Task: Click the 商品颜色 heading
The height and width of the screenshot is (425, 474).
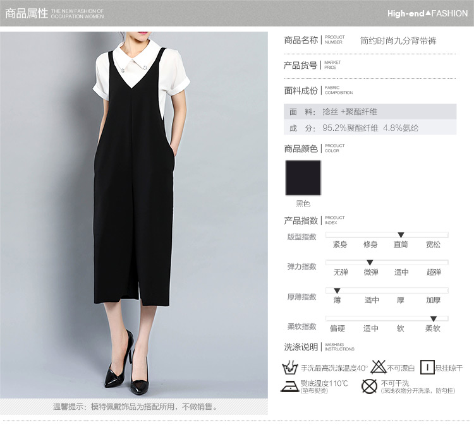Action: (301, 148)
